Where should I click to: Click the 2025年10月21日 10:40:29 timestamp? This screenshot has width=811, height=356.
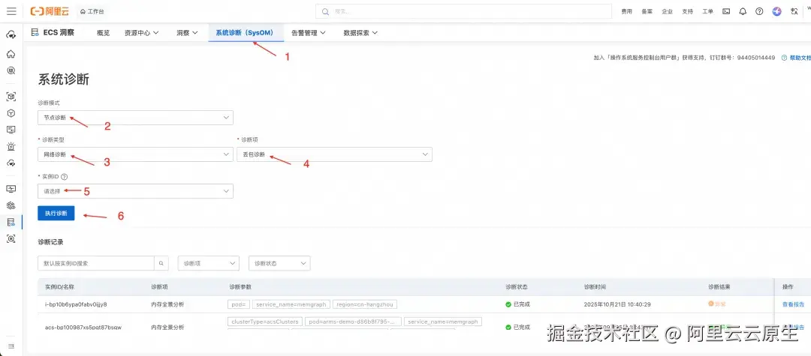coord(617,304)
